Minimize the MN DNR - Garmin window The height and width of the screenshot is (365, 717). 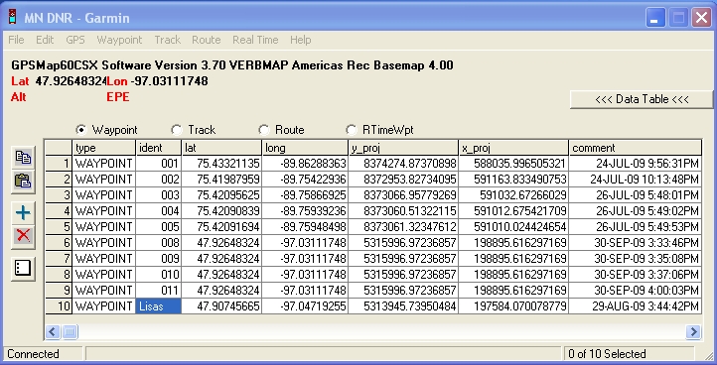(x=655, y=18)
